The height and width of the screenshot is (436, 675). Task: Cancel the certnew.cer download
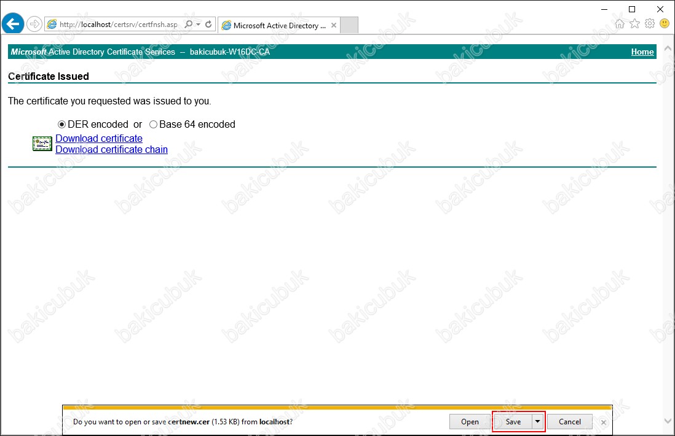coord(569,422)
